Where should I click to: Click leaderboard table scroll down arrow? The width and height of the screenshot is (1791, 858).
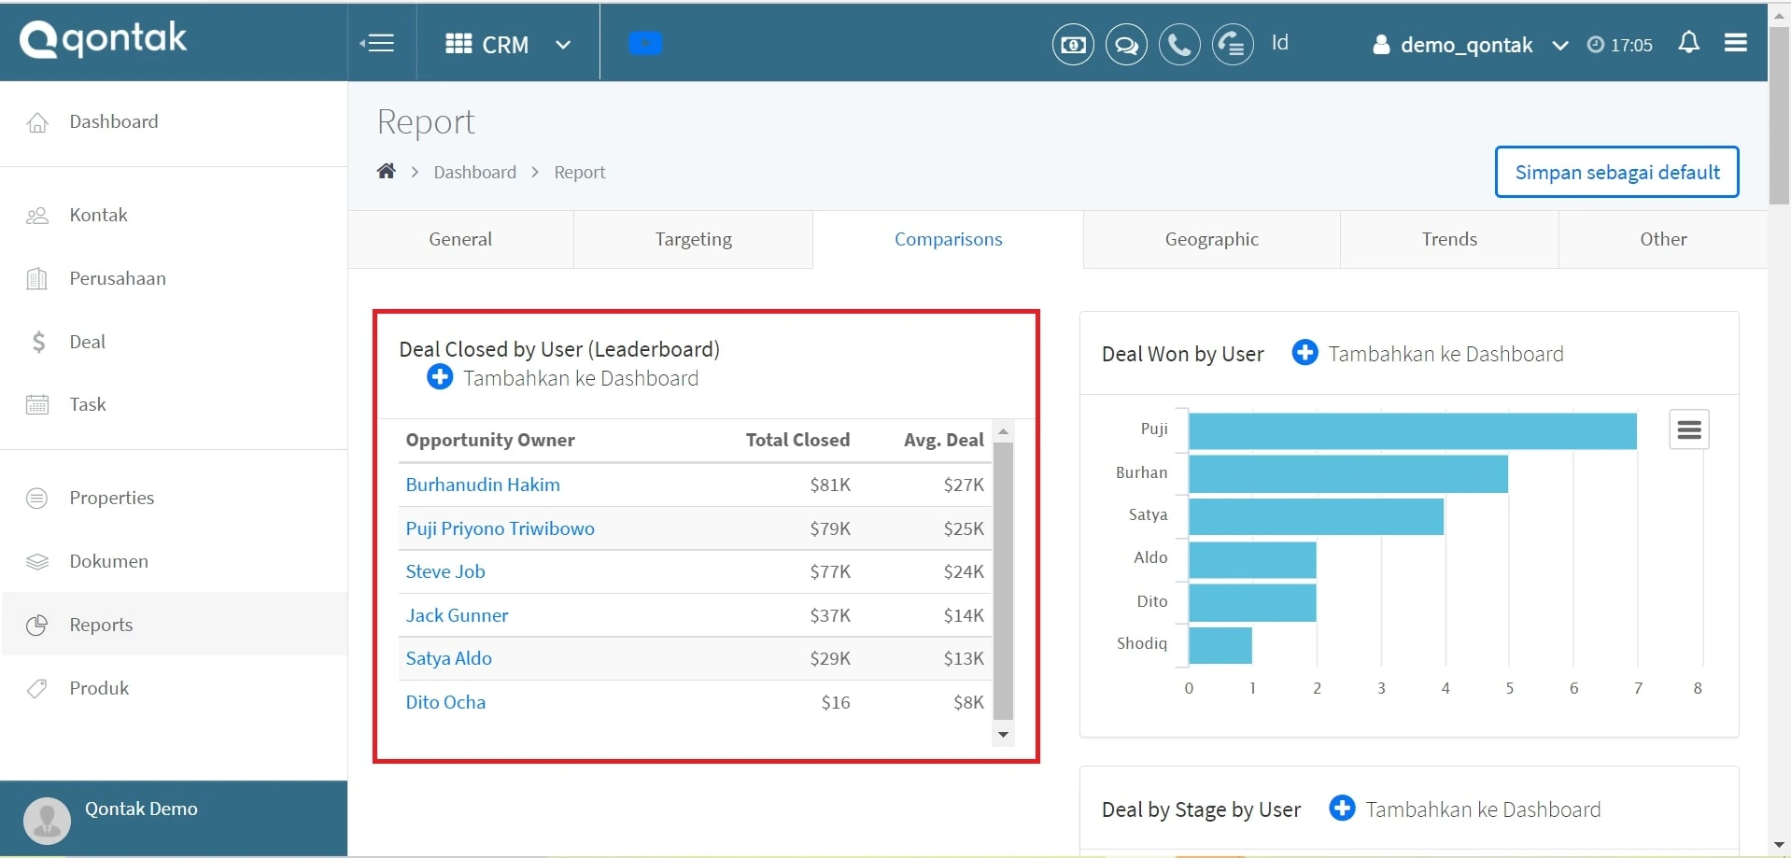point(1003,735)
